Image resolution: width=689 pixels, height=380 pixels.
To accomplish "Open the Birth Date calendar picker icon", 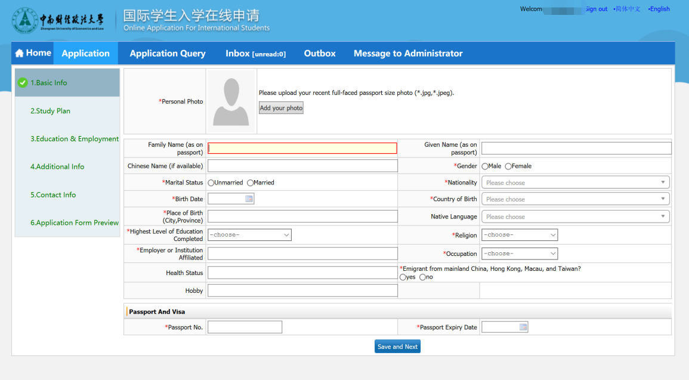I will tap(249, 199).
